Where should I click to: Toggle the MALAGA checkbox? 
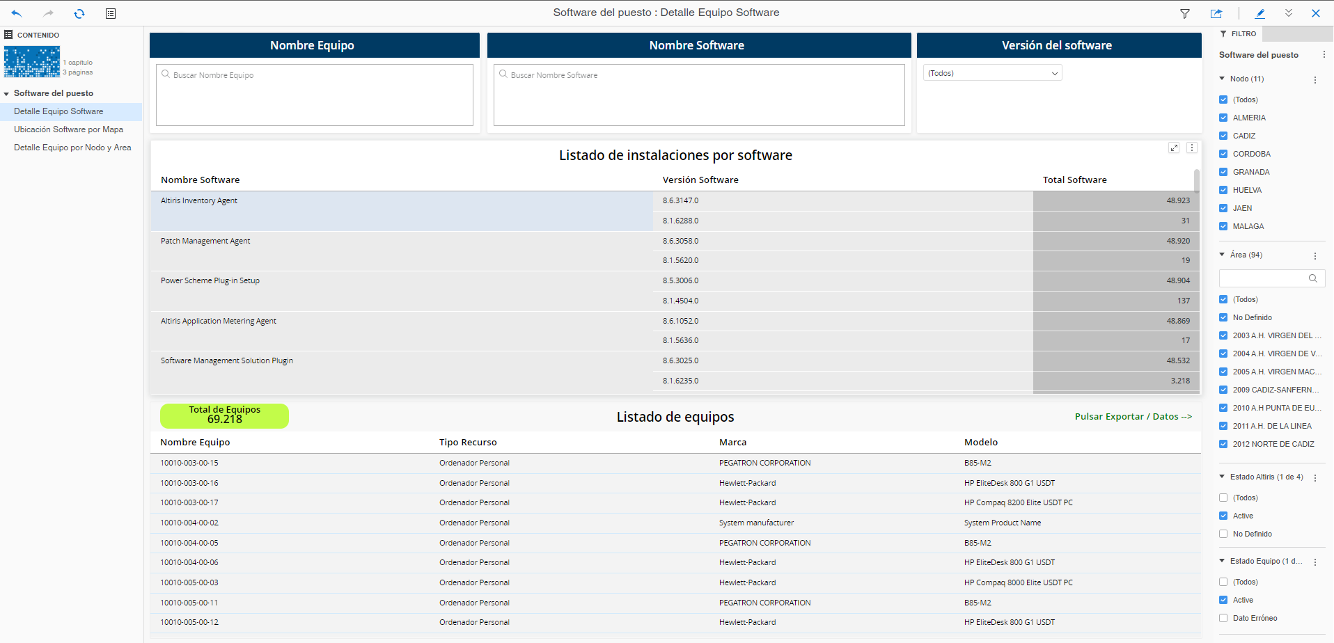[x=1223, y=226]
